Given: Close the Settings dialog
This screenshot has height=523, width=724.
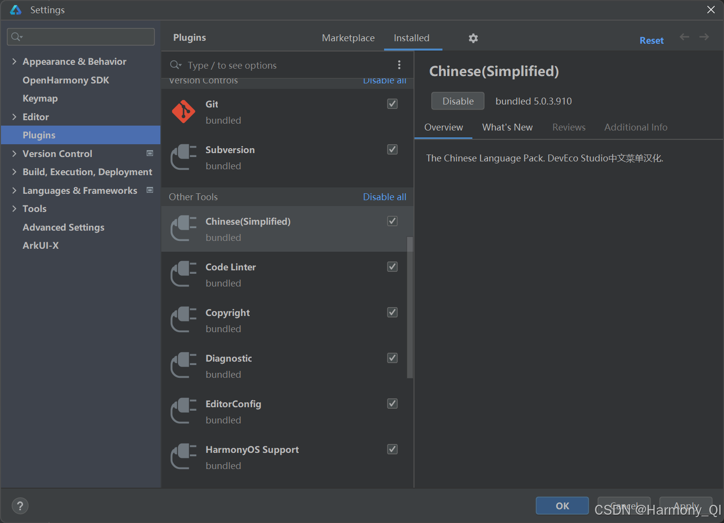Looking at the screenshot, I should coord(711,10).
